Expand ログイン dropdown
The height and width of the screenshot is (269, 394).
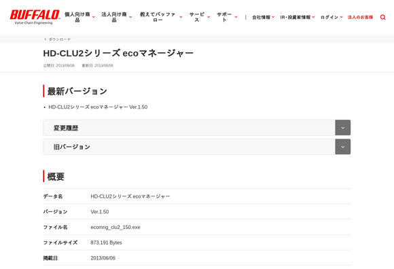pyautogui.click(x=332, y=18)
